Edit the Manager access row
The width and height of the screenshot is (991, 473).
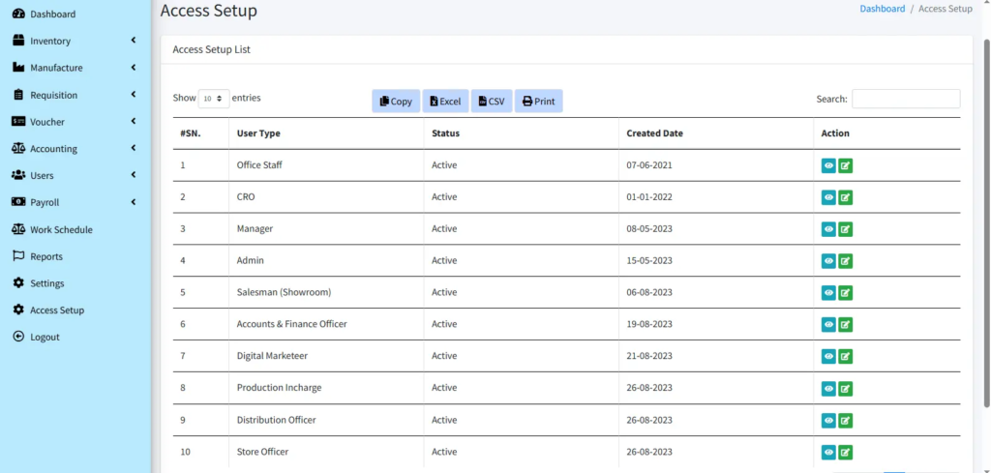845,228
